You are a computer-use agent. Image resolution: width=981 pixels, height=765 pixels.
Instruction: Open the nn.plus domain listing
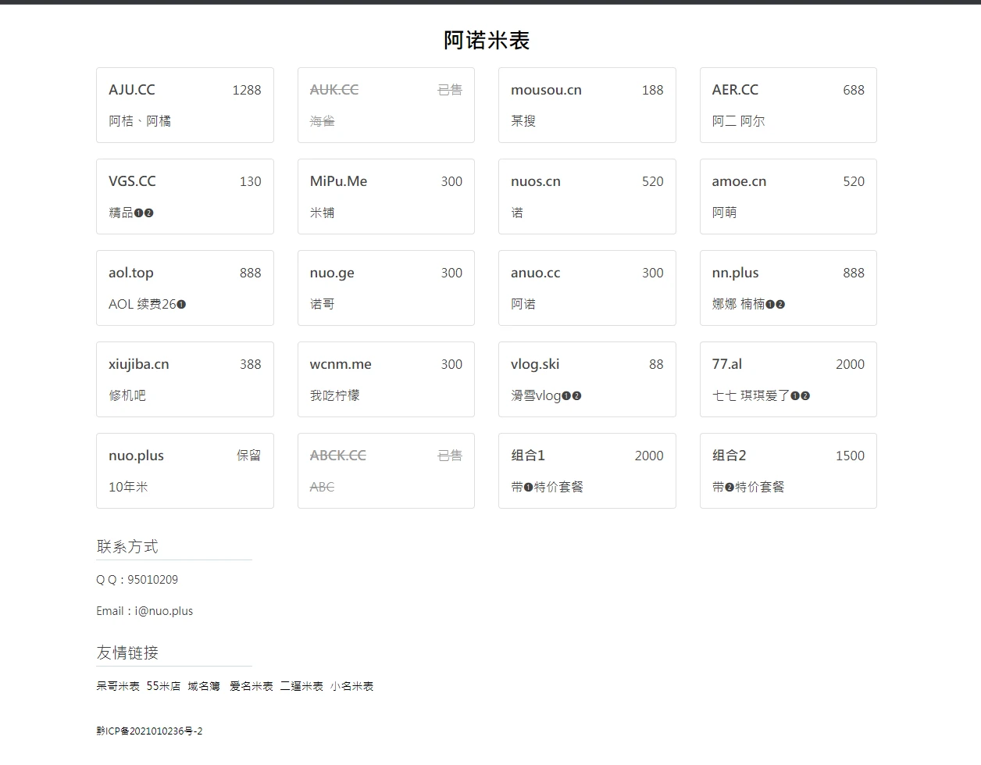click(787, 288)
